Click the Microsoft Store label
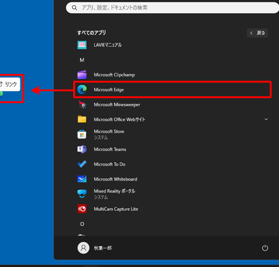The width and height of the screenshot is (279, 267). coord(109,132)
